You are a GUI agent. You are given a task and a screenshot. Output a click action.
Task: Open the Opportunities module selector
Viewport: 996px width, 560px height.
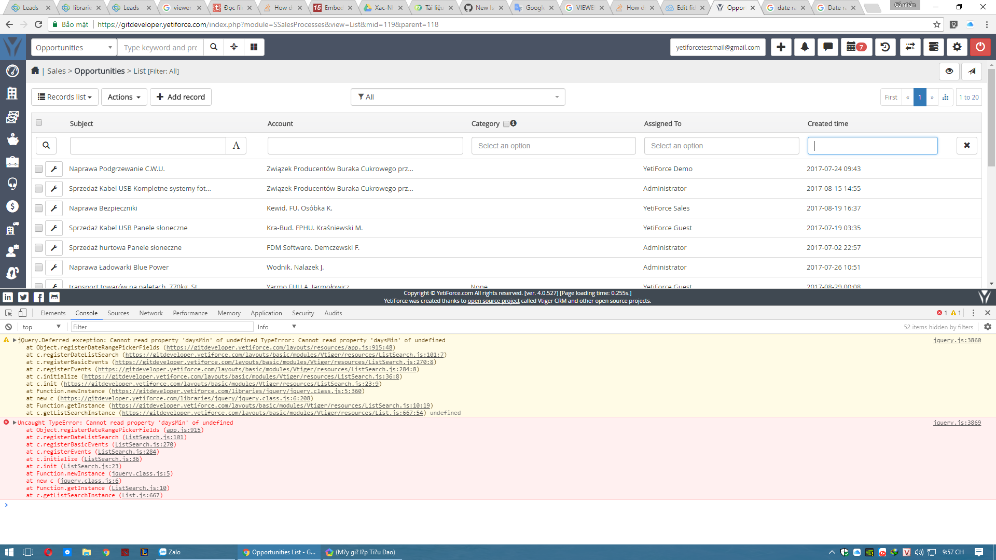pyautogui.click(x=74, y=48)
